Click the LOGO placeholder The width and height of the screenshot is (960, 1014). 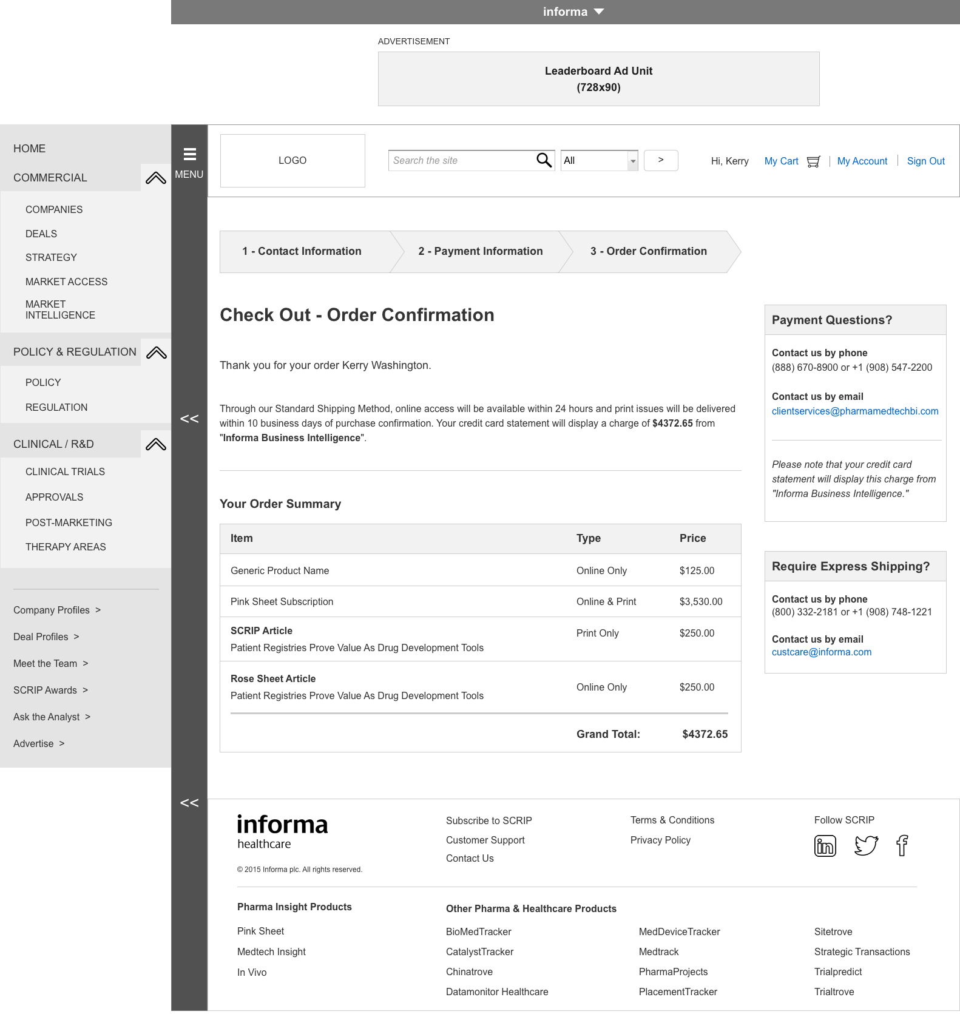[x=292, y=161]
